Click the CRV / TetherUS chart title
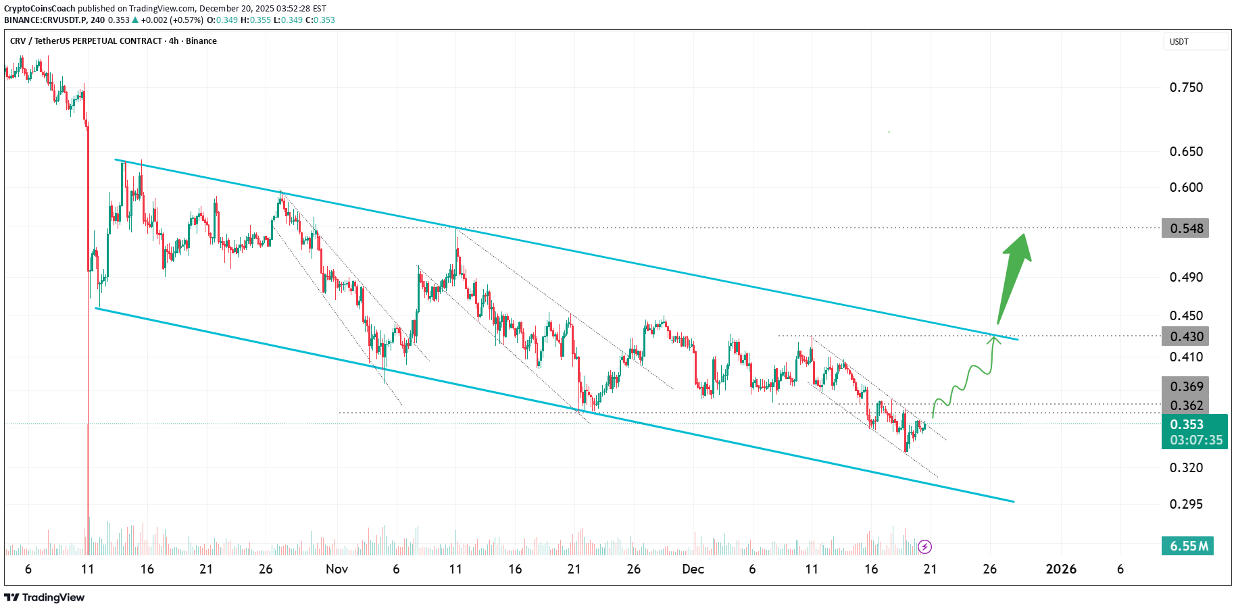 coord(113,41)
